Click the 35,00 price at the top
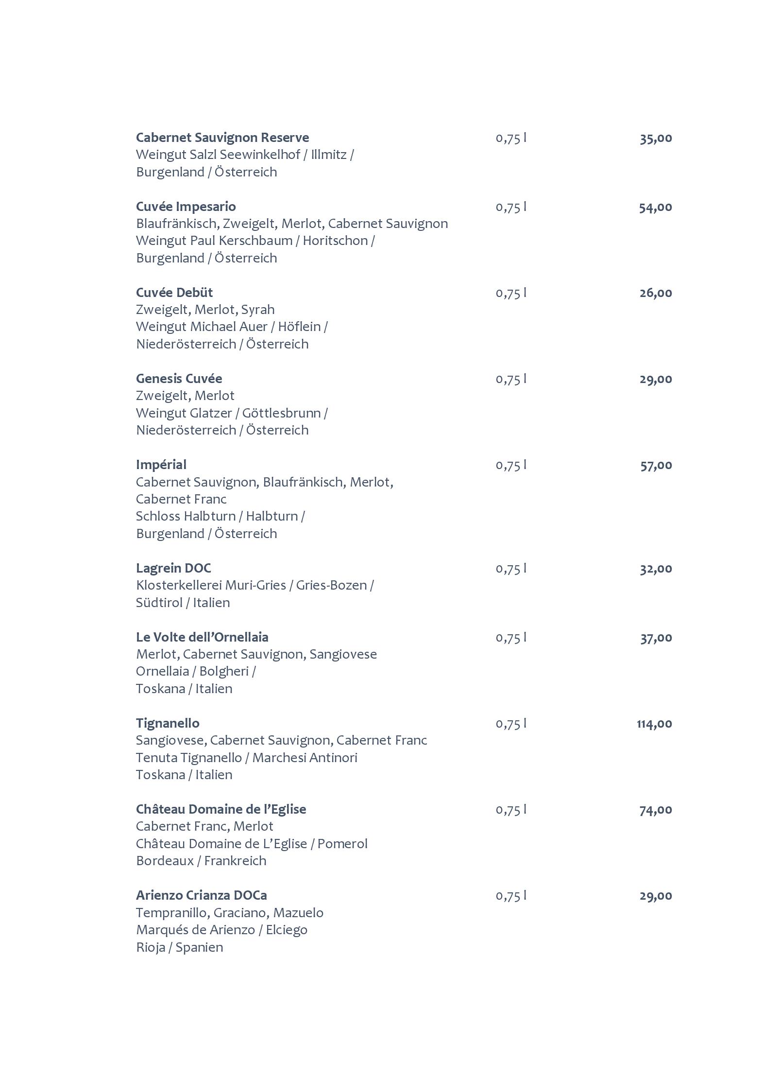Screen dimensions: 763x1080 tap(656, 138)
